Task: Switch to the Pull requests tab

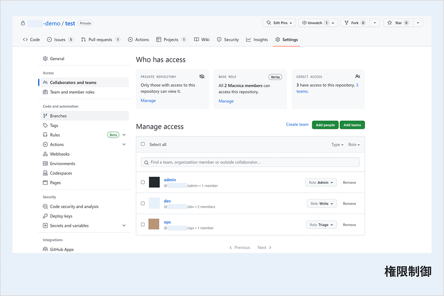Action: 100,40
